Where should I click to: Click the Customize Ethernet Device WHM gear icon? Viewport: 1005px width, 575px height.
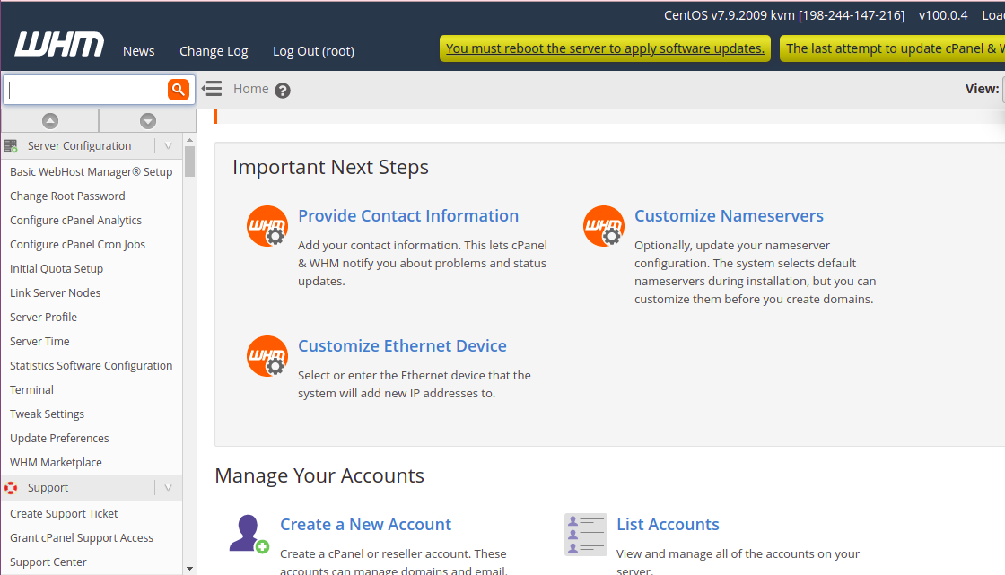tap(267, 356)
